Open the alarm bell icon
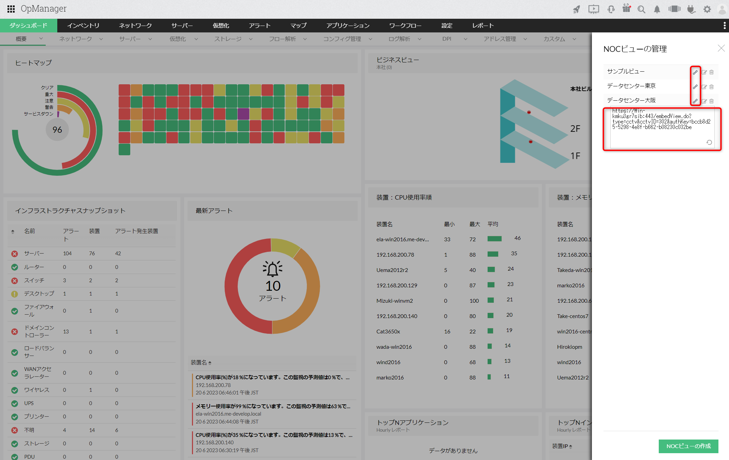729x460 pixels. click(657, 9)
